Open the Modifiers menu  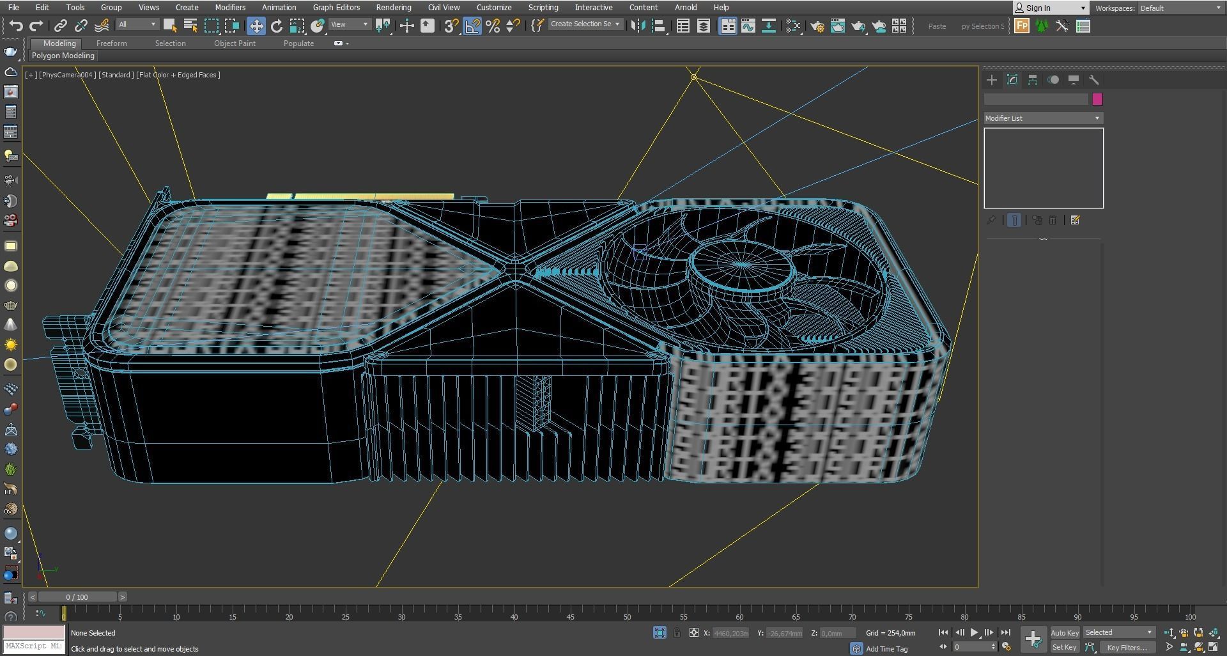point(230,8)
